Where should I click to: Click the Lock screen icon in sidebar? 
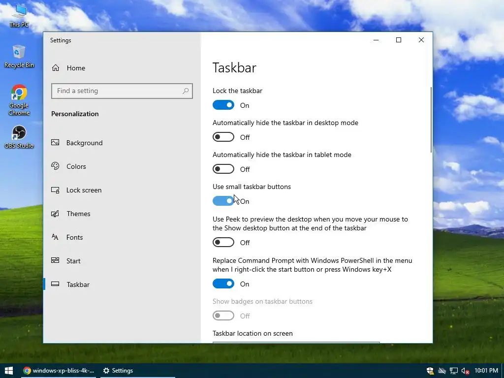click(x=55, y=190)
